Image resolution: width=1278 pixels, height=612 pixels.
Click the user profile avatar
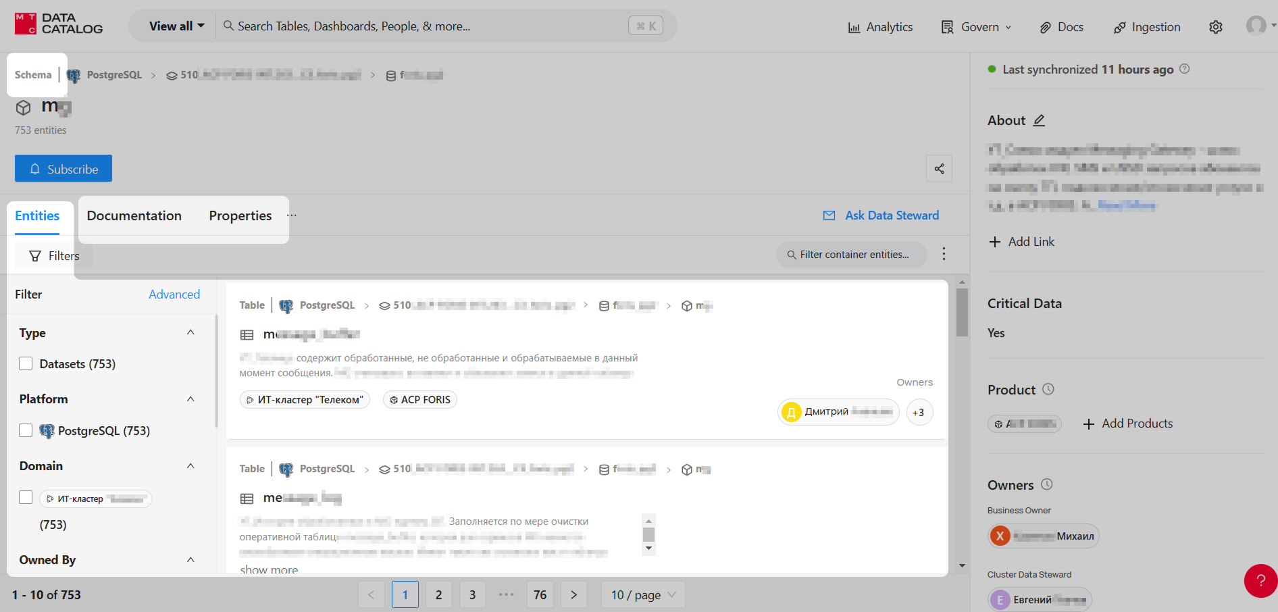pos(1256,26)
